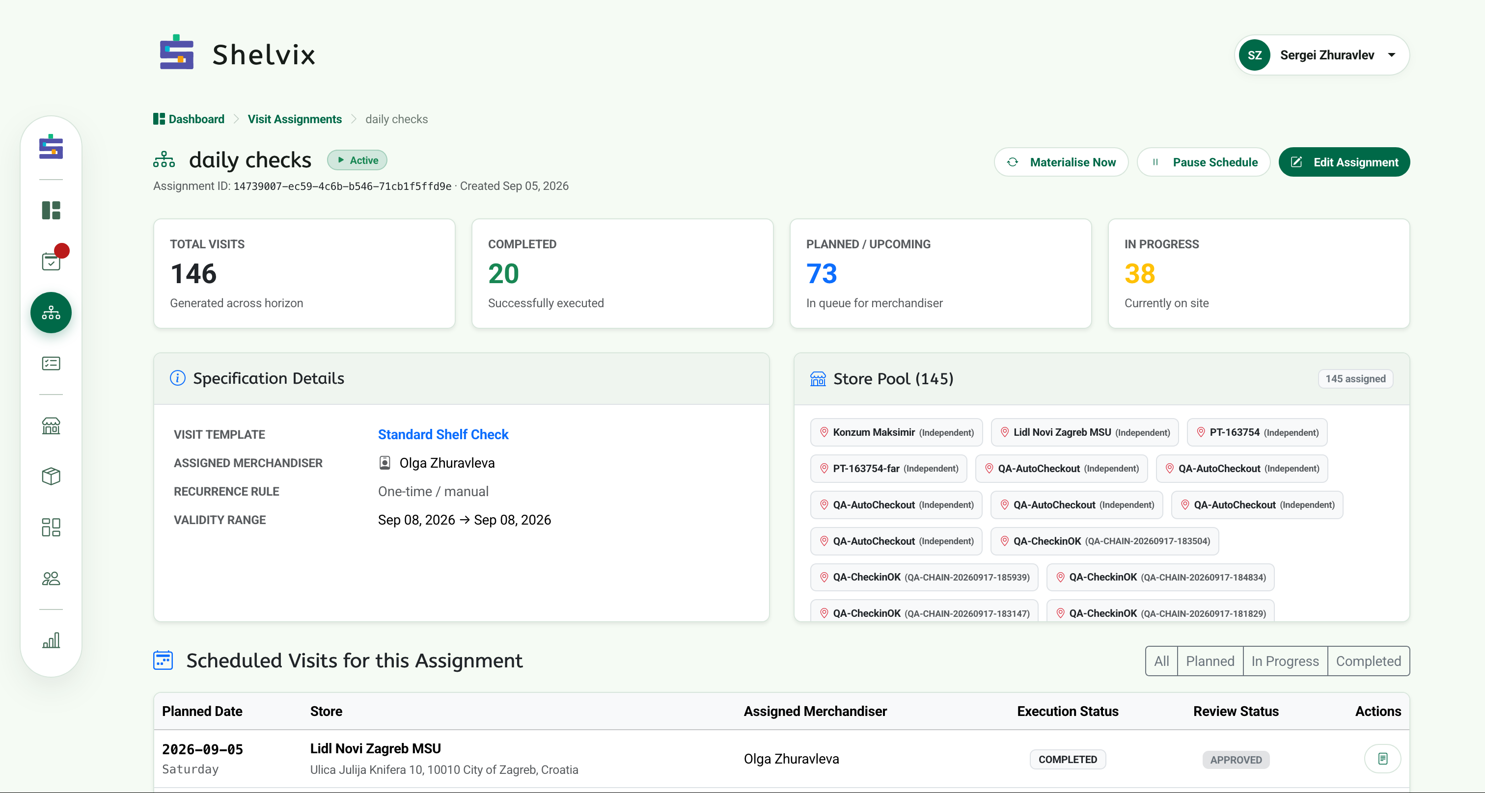
Task: Filter visits by In Progress
Action: [1285, 661]
